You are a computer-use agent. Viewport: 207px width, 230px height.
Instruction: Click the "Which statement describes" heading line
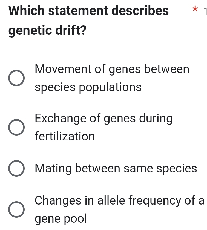pos(89,11)
